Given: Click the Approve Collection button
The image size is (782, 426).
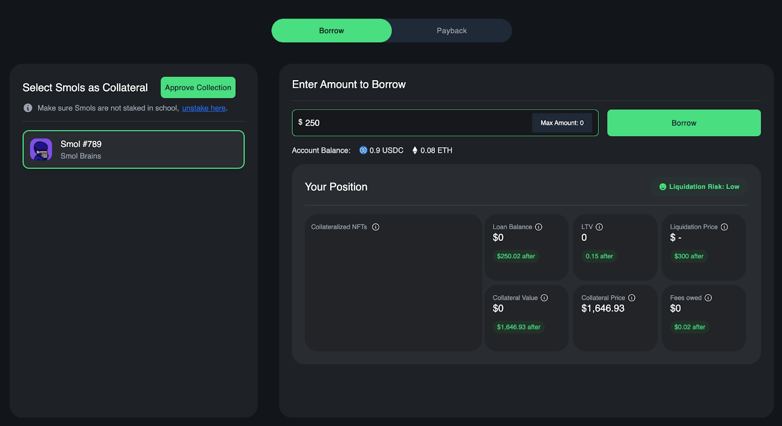Looking at the screenshot, I should point(198,87).
